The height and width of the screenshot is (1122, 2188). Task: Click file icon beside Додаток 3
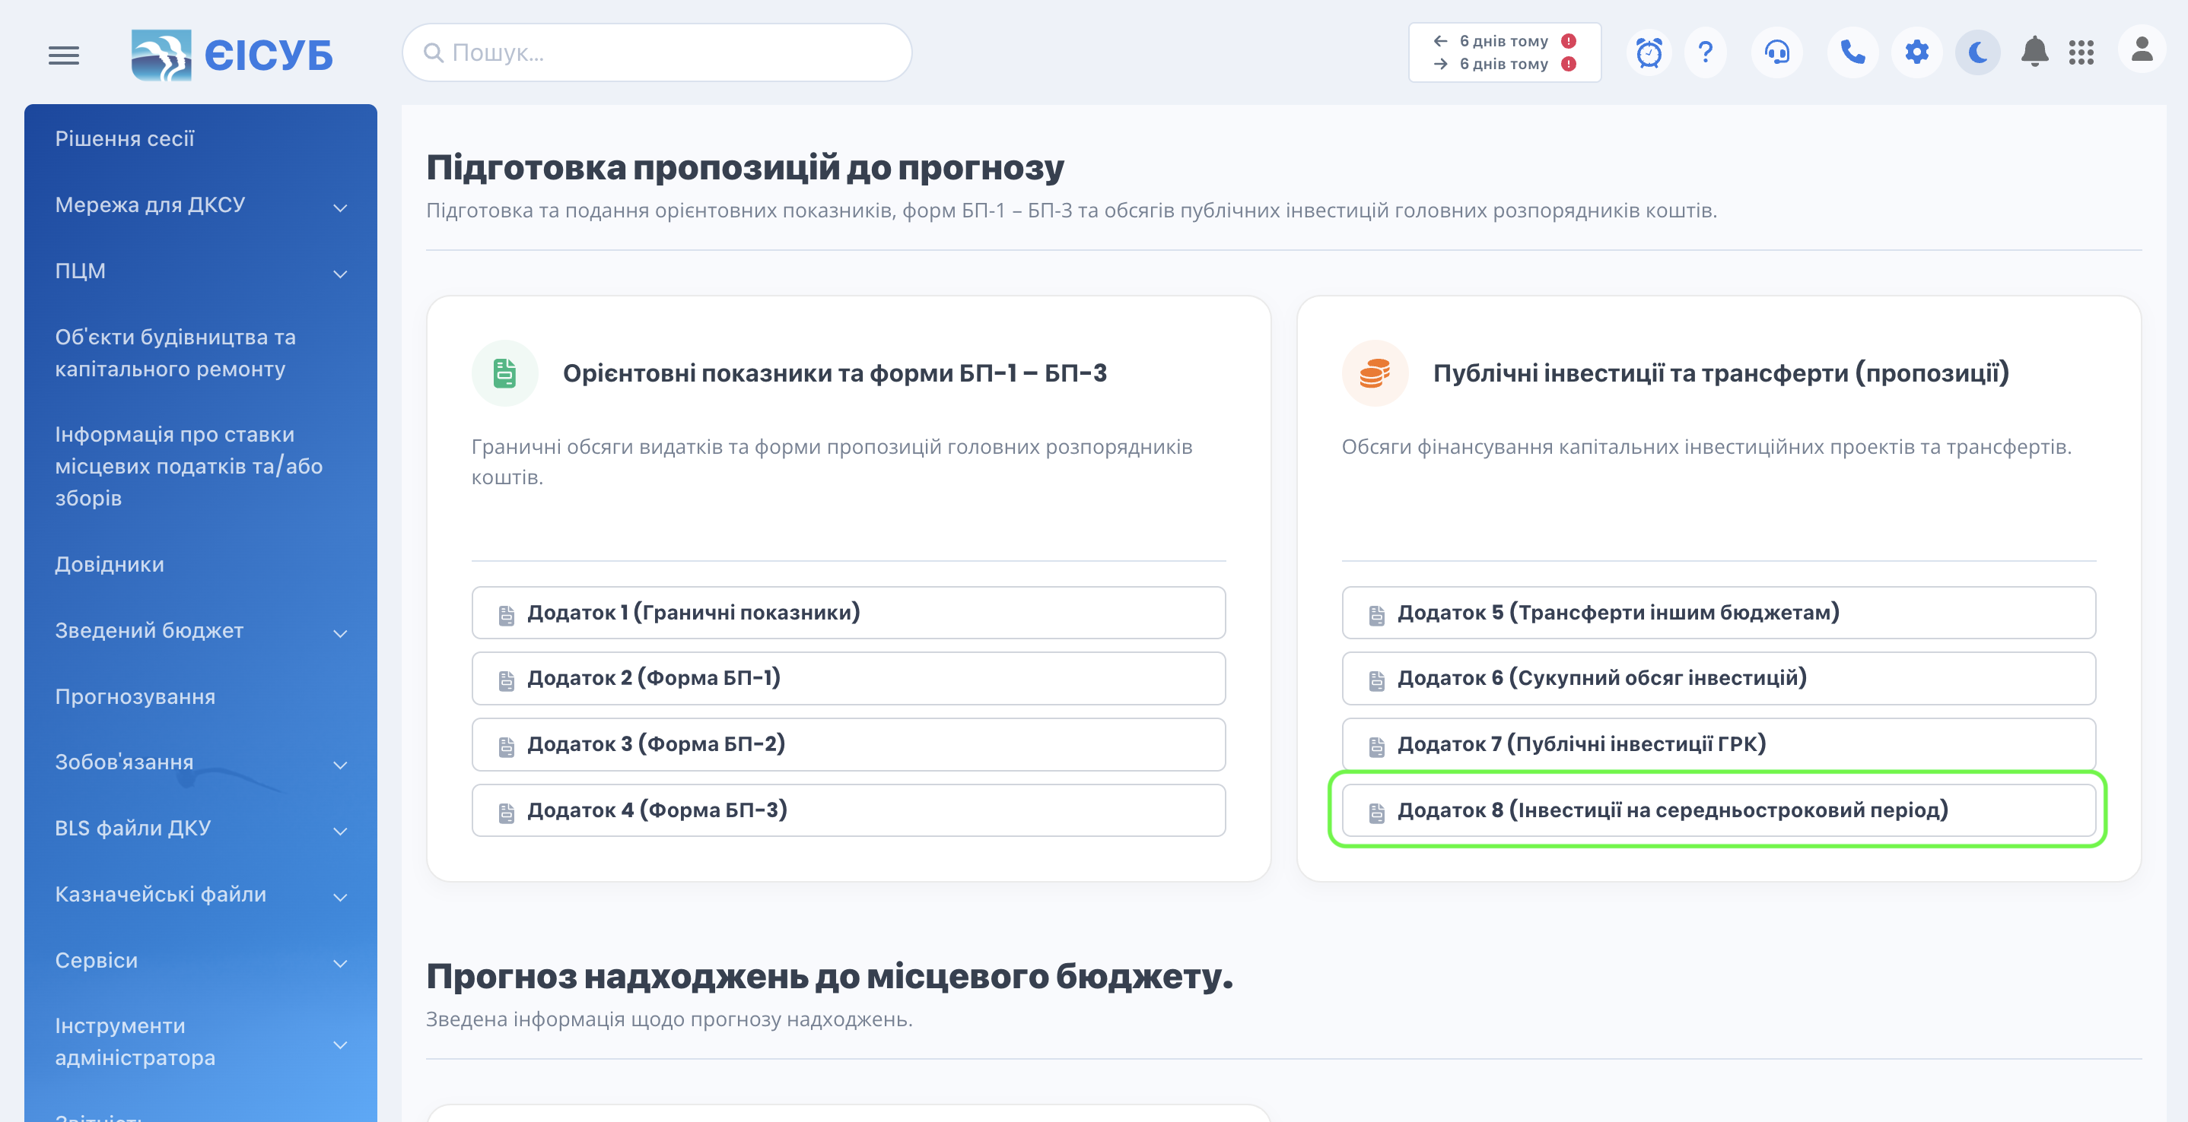506,747
